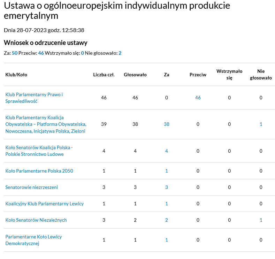Click the Przeciw column header
275x259 pixels.
pyautogui.click(x=198, y=75)
